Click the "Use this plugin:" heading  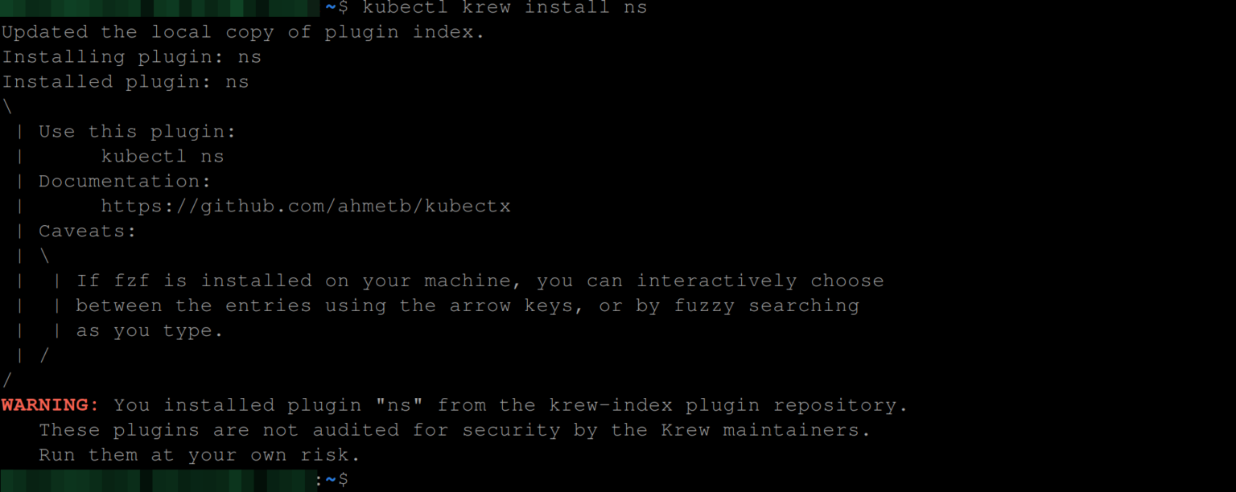[137, 132]
